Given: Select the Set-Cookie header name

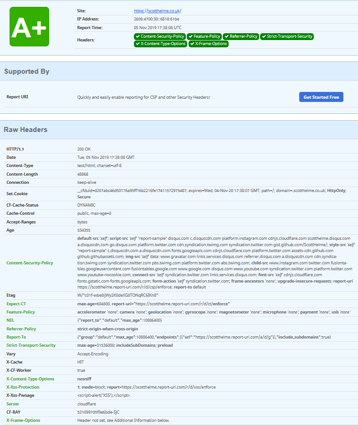Looking at the screenshot, I should (x=17, y=194).
